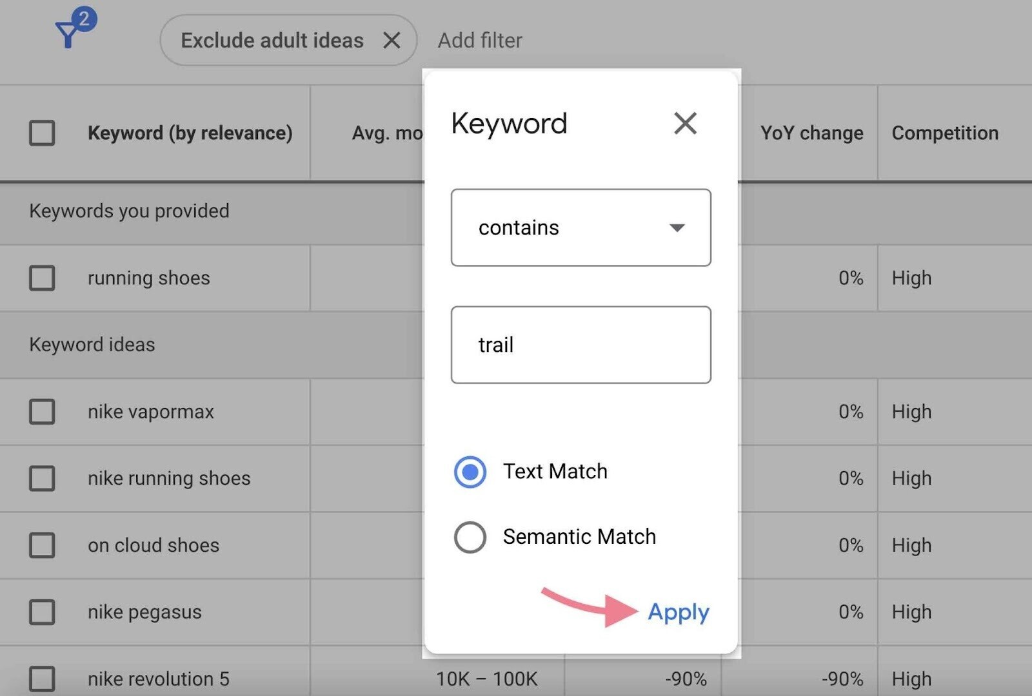This screenshot has height=696, width=1032.
Task: Sort by YoY change column header
Action: [x=811, y=133]
